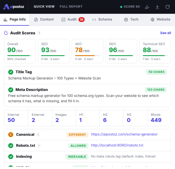Open the AEO 78/100 score card
Viewport: 175px width, 169px height.
pos(88,51)
